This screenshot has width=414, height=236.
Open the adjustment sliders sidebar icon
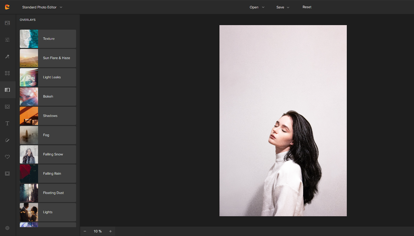(x=7, y=40)
